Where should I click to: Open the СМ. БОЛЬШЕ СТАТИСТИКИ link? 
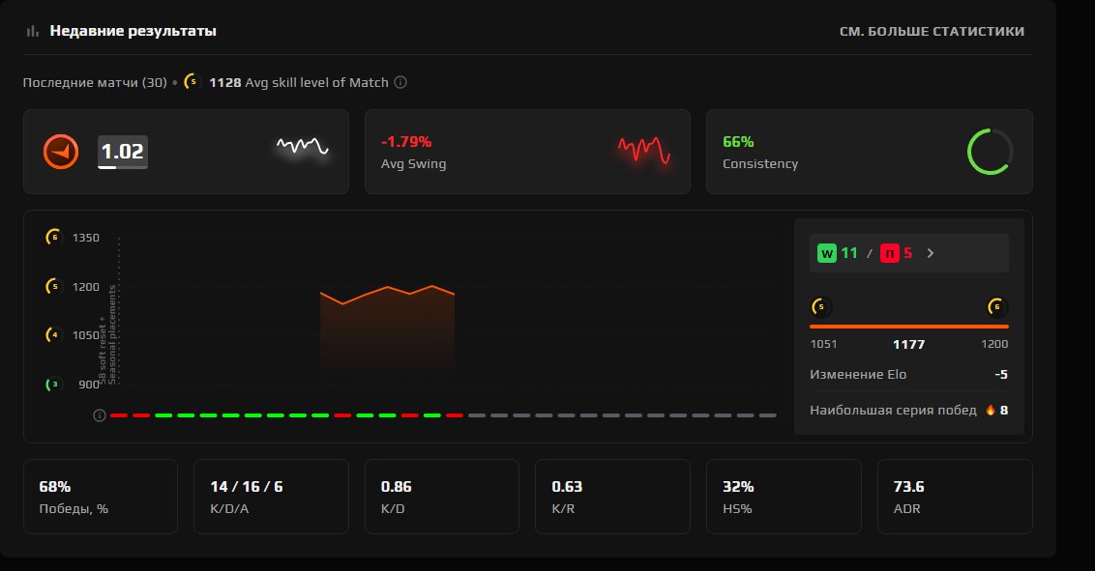pyautogui.click(x=932, y=31)
